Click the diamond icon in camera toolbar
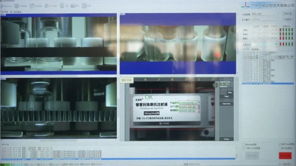The width and height of the screenshot is (296, 166). 213,80
